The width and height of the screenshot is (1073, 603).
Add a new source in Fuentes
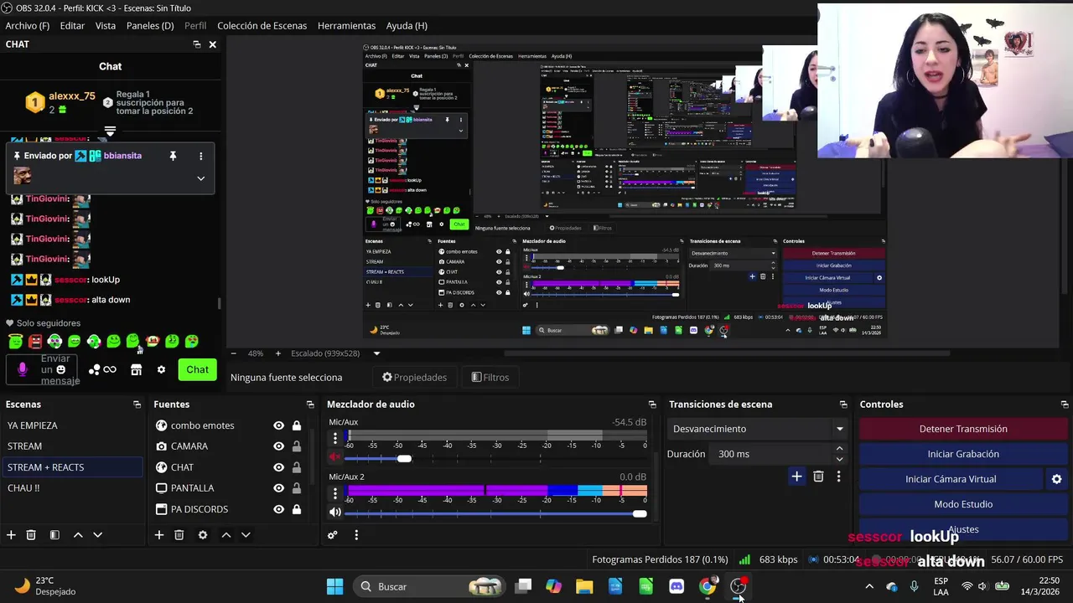(x=159, y=534)
